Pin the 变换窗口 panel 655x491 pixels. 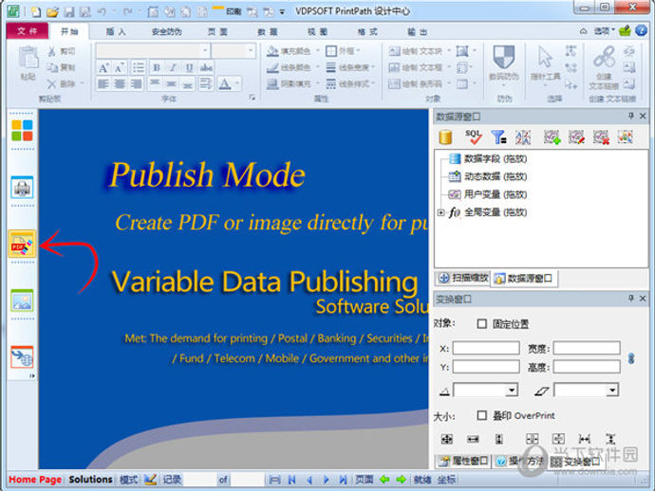pyautogui.click(x=630, y=299)
